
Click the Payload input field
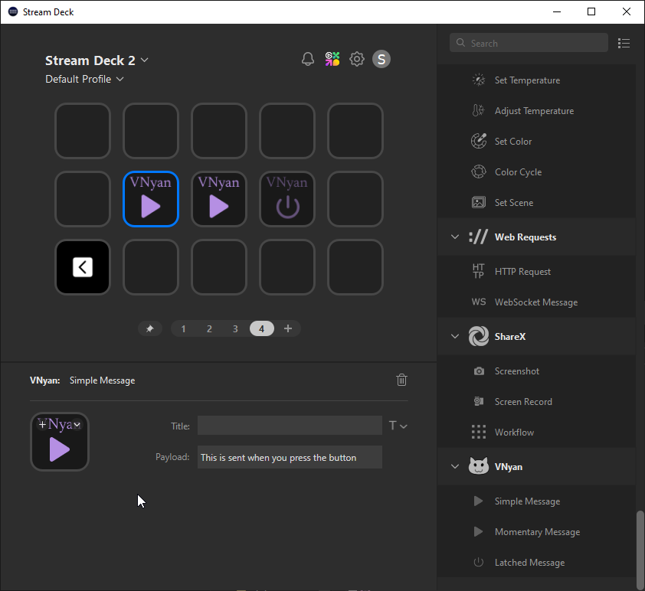pyautogui.click(x=290, y=457)
